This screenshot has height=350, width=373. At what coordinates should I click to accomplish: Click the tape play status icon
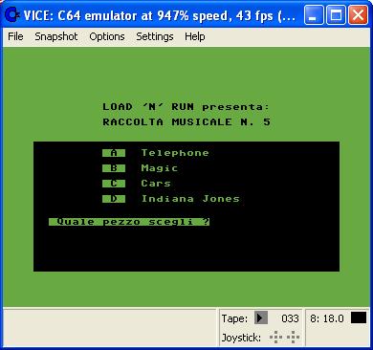click(261, 317)
